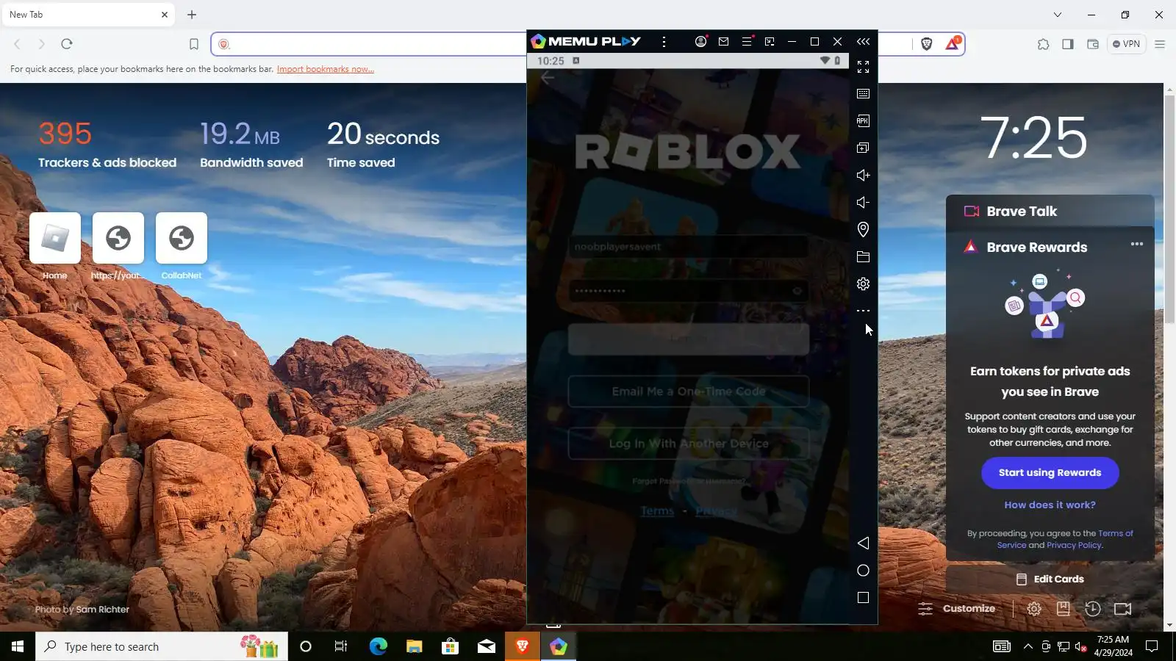Select the New Tab tab

tap(87, 15)
